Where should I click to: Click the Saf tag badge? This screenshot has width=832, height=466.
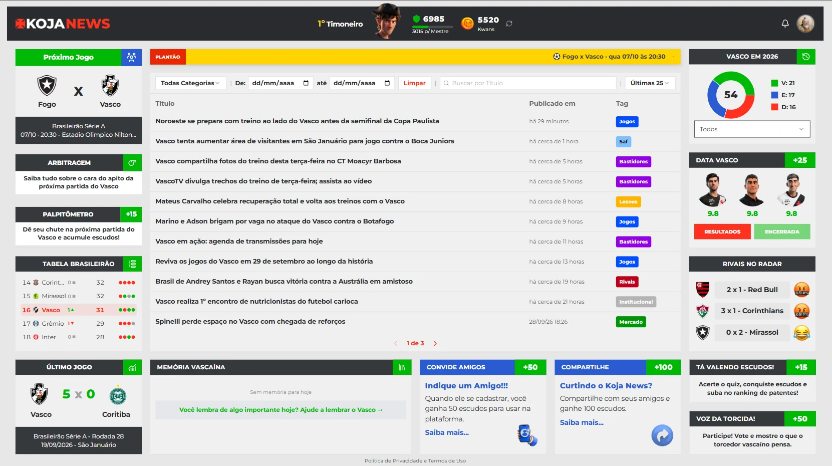623,142
